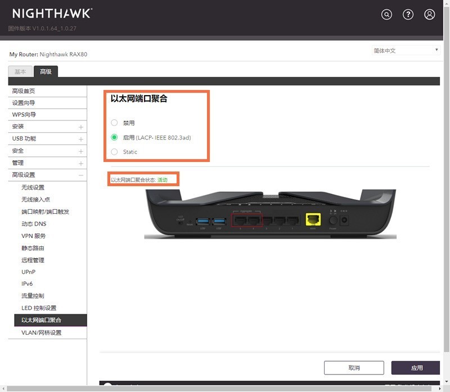Expand the 安装 menu plus sign
Screen dimensions: 450x392
click(81, 127)
